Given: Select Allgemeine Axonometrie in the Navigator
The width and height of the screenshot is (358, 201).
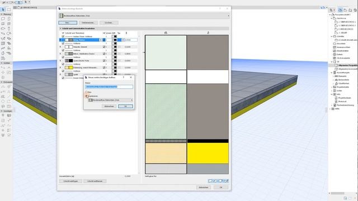Looking at the screenshot, I should [348, 69].
